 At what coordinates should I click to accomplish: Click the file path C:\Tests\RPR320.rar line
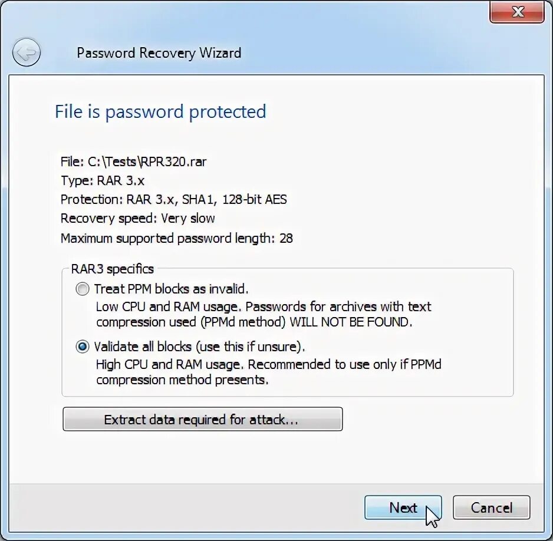(x=133, y=161)
